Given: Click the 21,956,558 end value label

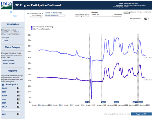Looking at the screenshot, I should coord(147,80).
